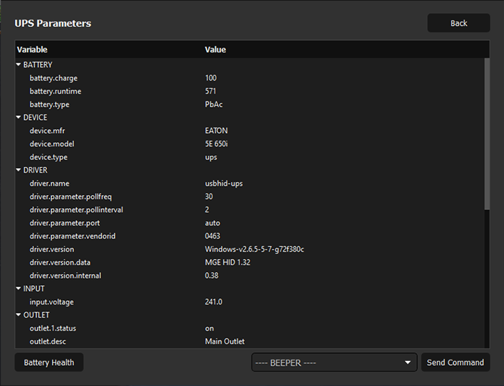Collapse the BATTERY group arrow

(x=19, y=65)
